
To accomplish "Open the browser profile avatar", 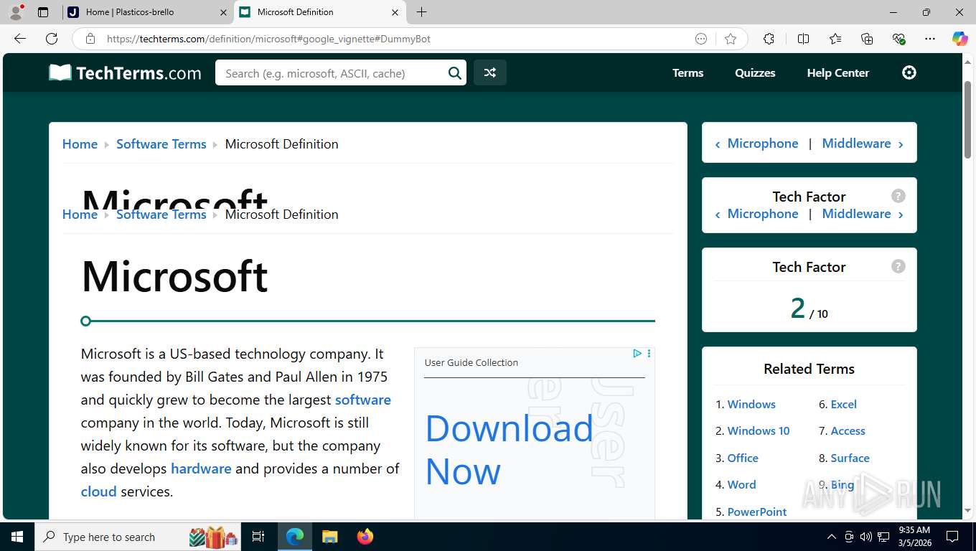I will coord(16,12).
